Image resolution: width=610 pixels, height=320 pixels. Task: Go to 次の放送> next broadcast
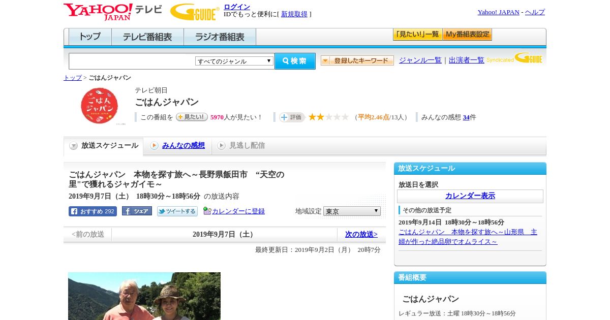click(x=361, y=234)
